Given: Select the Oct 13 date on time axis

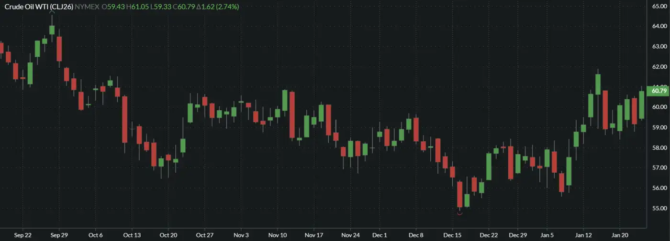Looking at the screenshot, I should pyautogui.click(x=132, y=235).
